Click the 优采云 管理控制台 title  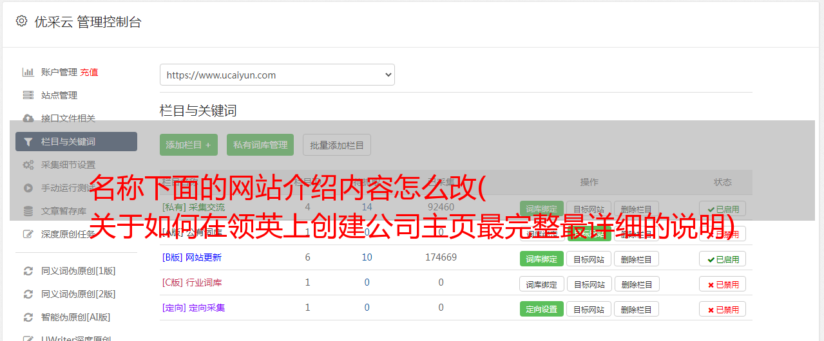(88, 22)
